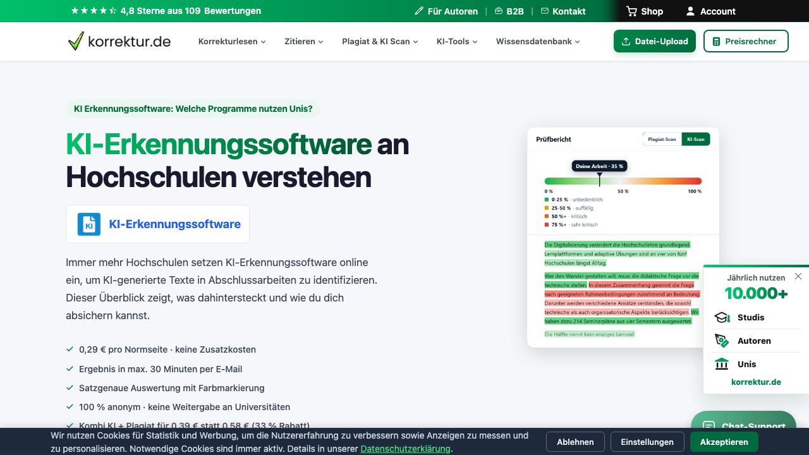Open the Kontakt page
Viewport: 809px width, 455px height.
click(563, 11)
